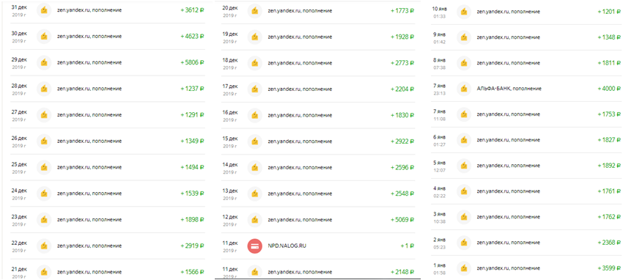
Task: Click the +1 ₽ amount from NPD.NALOG.RU
Action: pyautogui.click(x=408, y=246)
